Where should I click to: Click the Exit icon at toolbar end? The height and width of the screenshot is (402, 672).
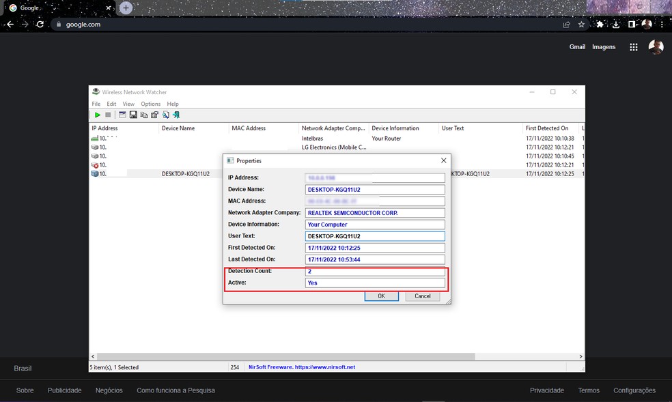(x=176, y=115)
